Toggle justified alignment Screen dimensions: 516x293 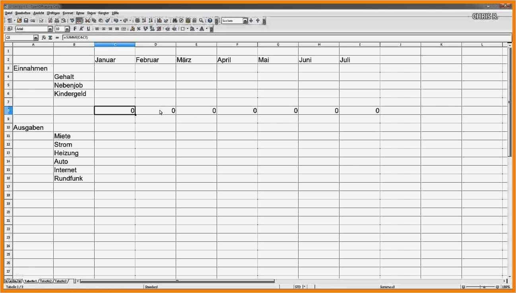tap(117, 29)
